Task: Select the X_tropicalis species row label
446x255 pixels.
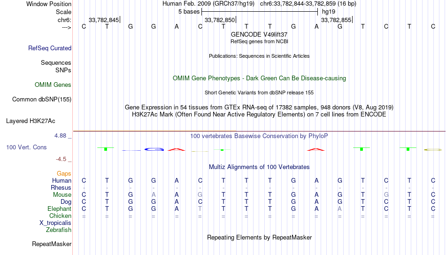Action: (x=55, y=223)
